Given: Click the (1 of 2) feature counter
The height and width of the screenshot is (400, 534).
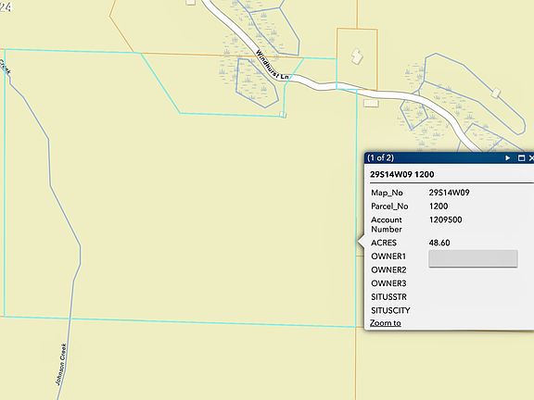Looking at the screenshot, I should [380, 157].
